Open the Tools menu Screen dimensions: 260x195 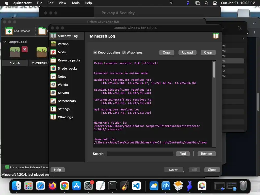click(x=75, y=3)
